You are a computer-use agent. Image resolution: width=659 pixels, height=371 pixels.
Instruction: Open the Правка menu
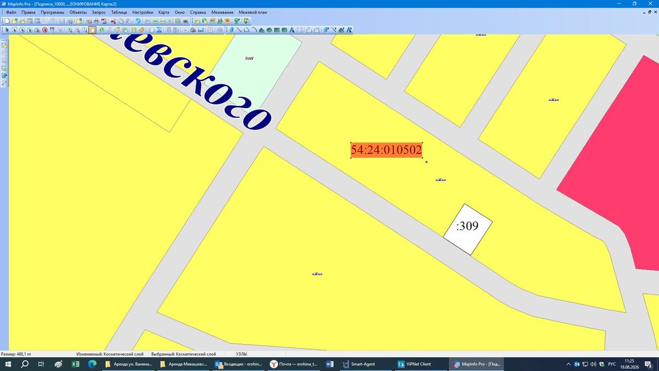click(x=29, y=12)
